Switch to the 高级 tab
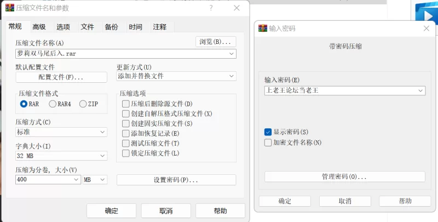This screenshot has height=222, width=438. tap(39, 27)
